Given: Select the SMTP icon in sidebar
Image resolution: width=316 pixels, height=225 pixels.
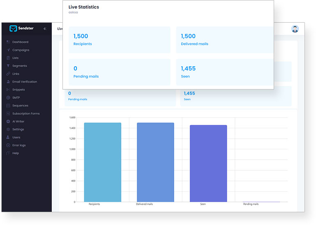Looking at the screenshot, I should [8, 97].
